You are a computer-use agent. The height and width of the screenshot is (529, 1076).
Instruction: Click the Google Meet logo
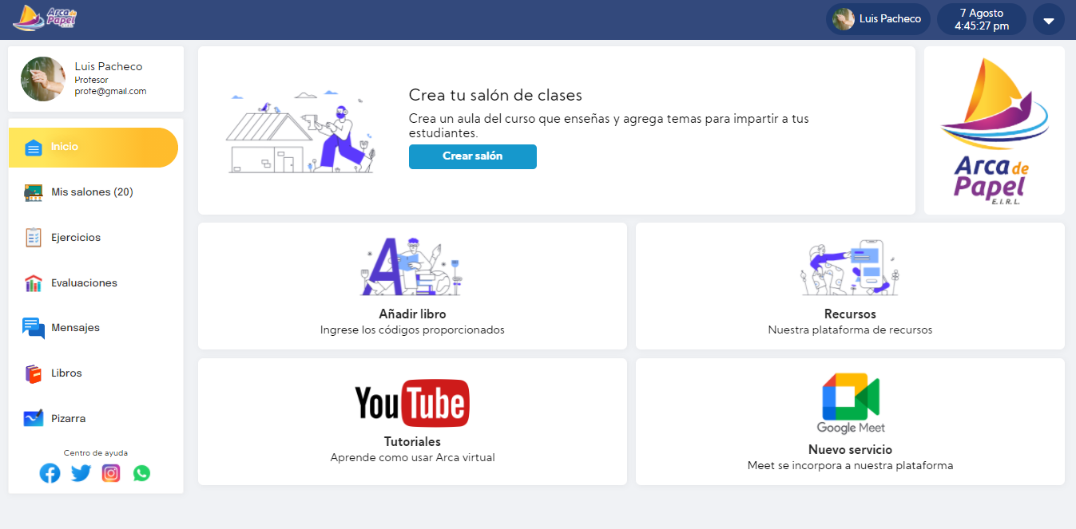tap(851, 403)
